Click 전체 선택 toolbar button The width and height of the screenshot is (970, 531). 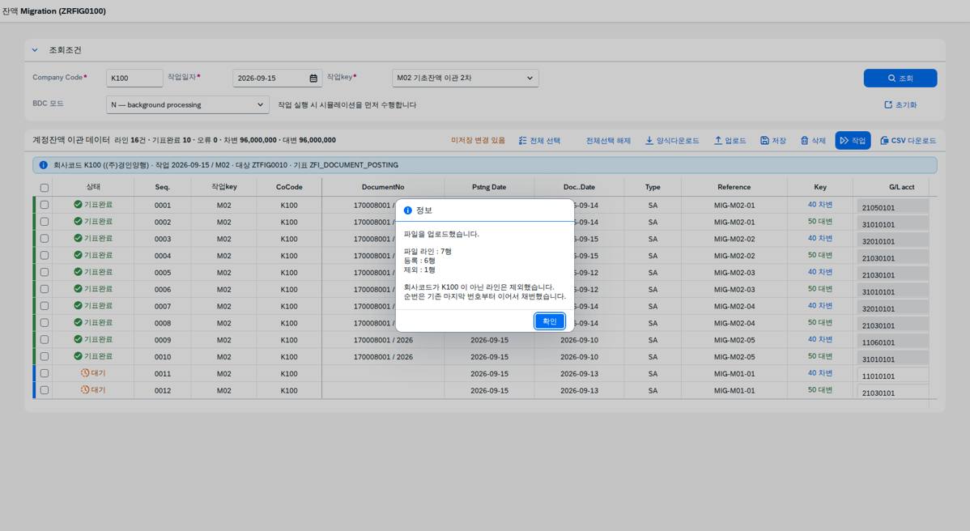539,140
